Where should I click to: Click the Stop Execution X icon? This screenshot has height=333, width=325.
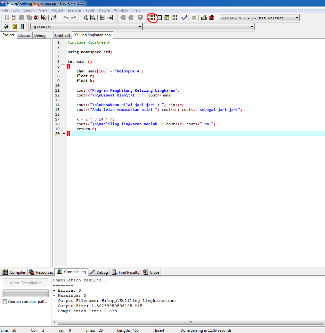tap(194, 18)
